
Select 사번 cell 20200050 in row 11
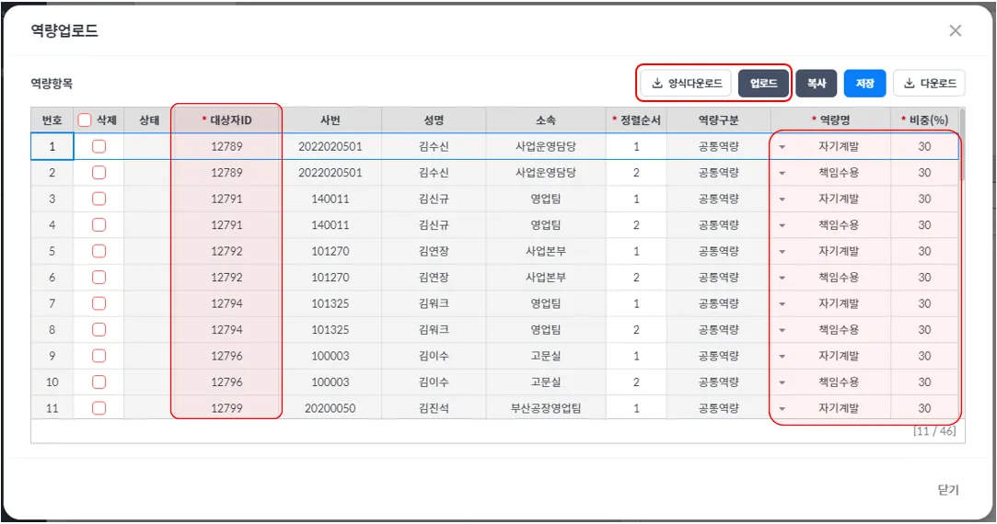(x=330, y=408)
